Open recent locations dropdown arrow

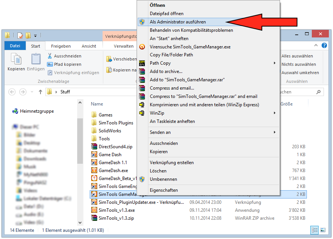click(x=32, y=92)
